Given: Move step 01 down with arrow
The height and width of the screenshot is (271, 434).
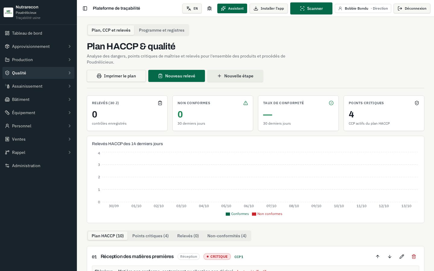Looking at the screenshot, I should pyautogui.click(x=390, y=257).
